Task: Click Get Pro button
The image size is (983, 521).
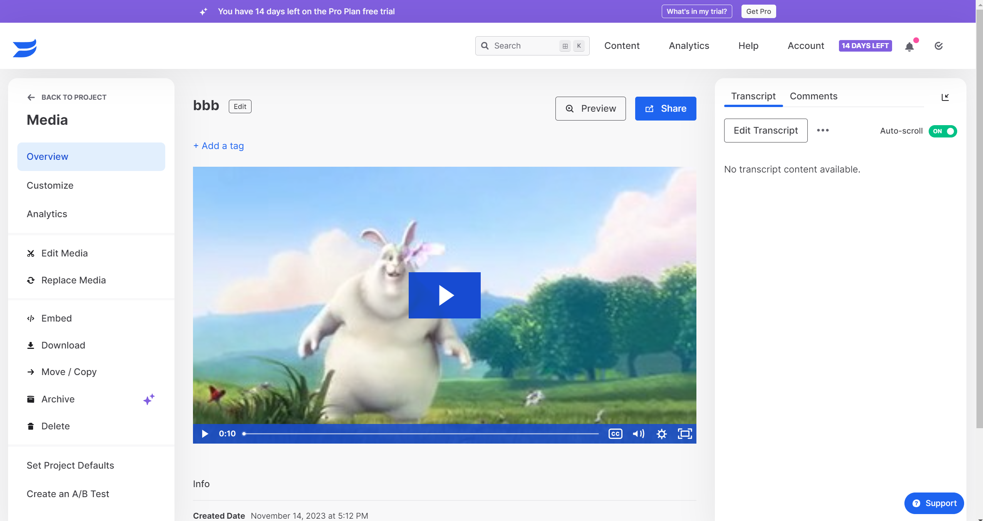Action: pyautogui.click(x=758, y=12)
